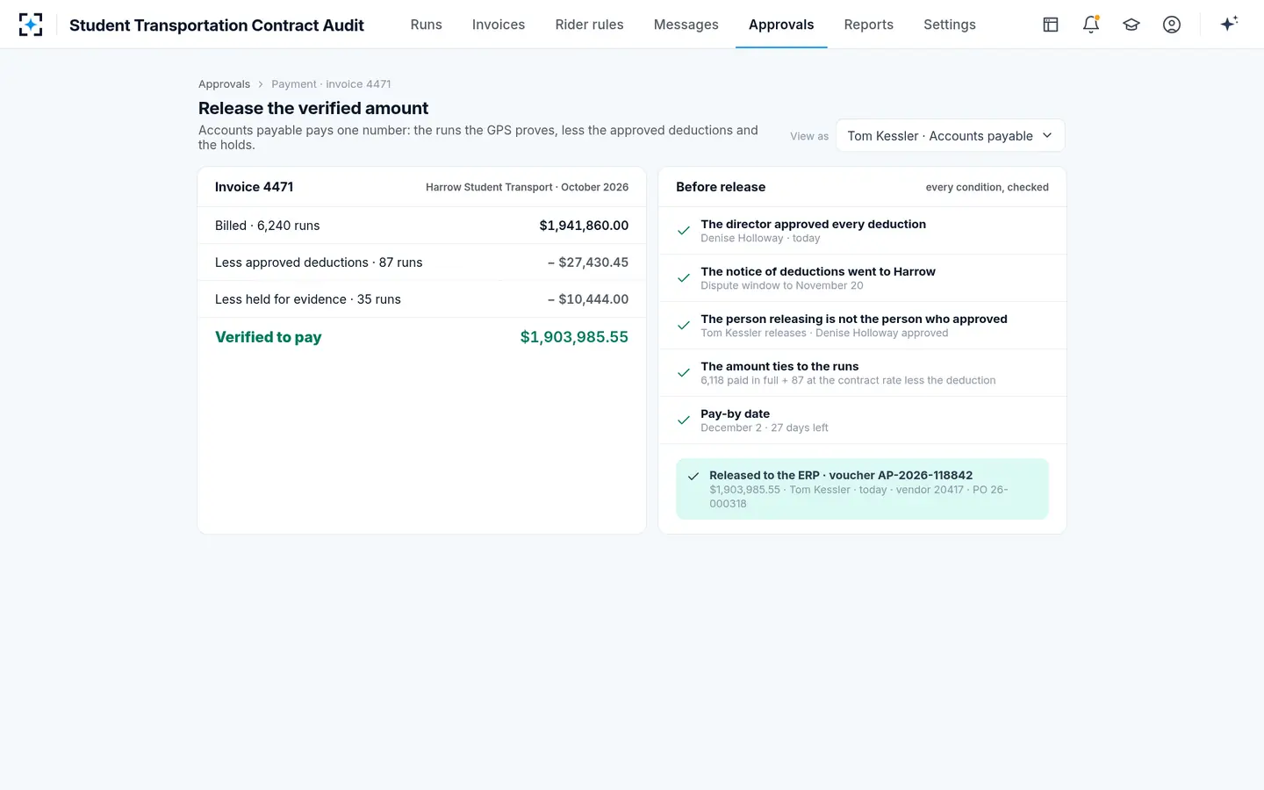Click the checkmark beside person releasing condition
Screen dimensions: 1264x790
click(x=684, y=326)
